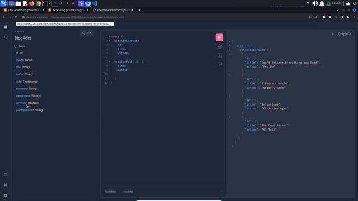Launch Chrome from the top panel
Viewport: 358px width, 201px height.
(x=39, y=3)
